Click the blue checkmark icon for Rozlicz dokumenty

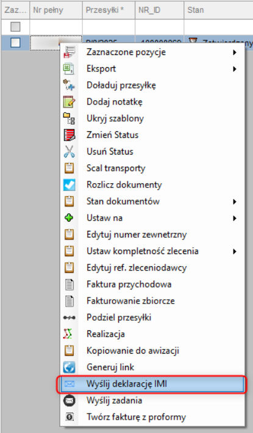[69, 185]
